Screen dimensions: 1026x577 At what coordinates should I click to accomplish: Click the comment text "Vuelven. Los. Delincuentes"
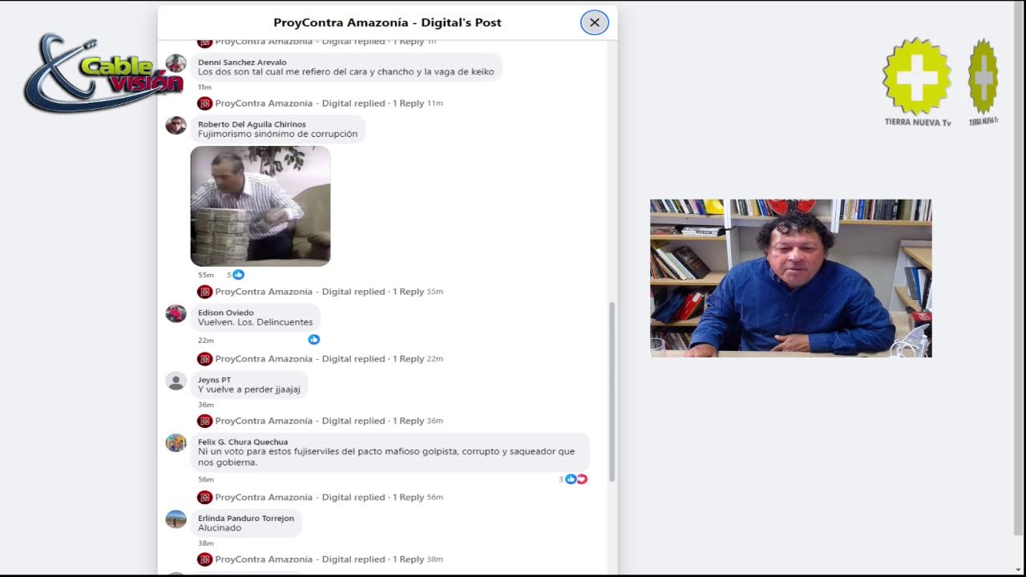[x=256, y=322]
